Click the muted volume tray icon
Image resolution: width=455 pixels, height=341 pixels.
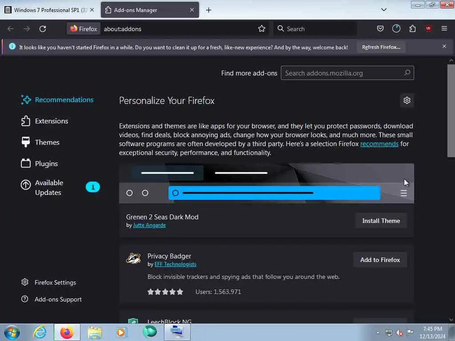[x=399, y=333]
